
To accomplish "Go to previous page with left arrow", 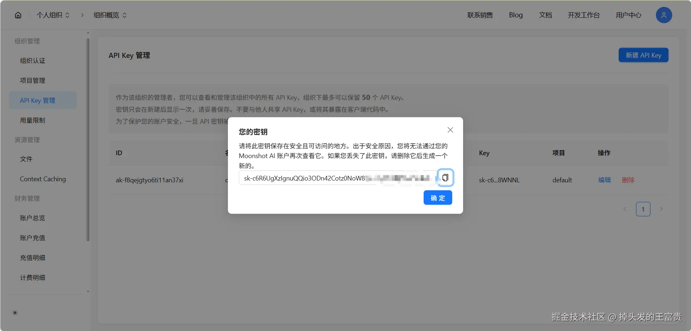I will coord(625,209).
